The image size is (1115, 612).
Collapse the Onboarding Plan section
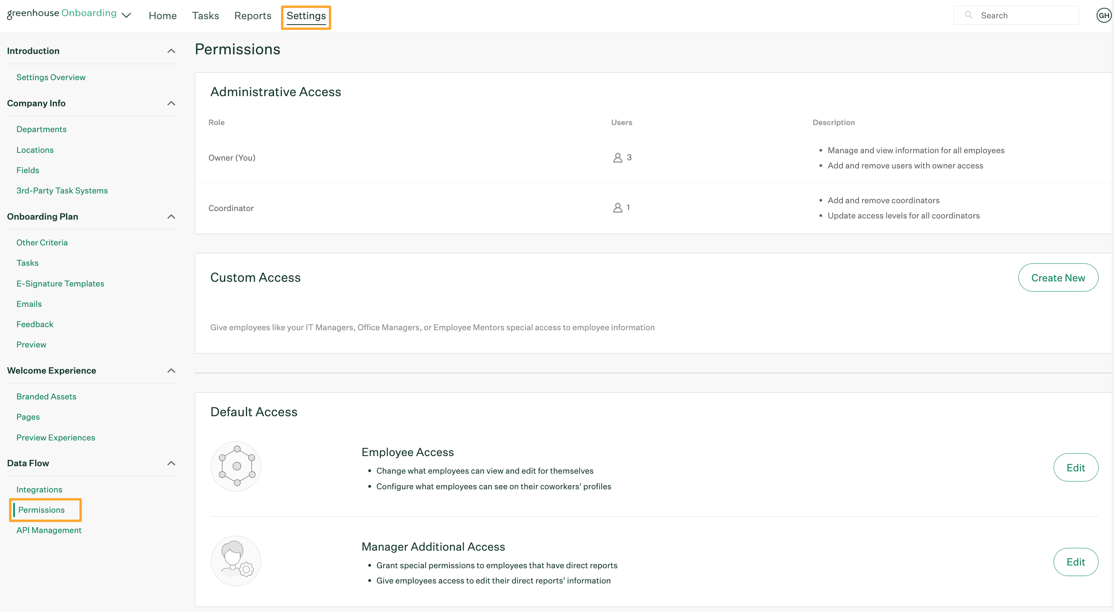[x=171, y=217]
